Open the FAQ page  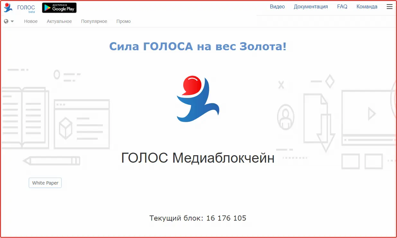click(x=342, y=6)
